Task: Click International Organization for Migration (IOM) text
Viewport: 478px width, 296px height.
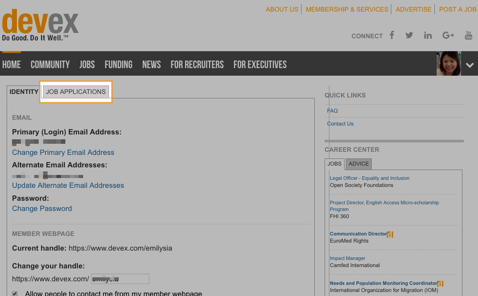Action: pyautogui.click(x=384, y=290)
